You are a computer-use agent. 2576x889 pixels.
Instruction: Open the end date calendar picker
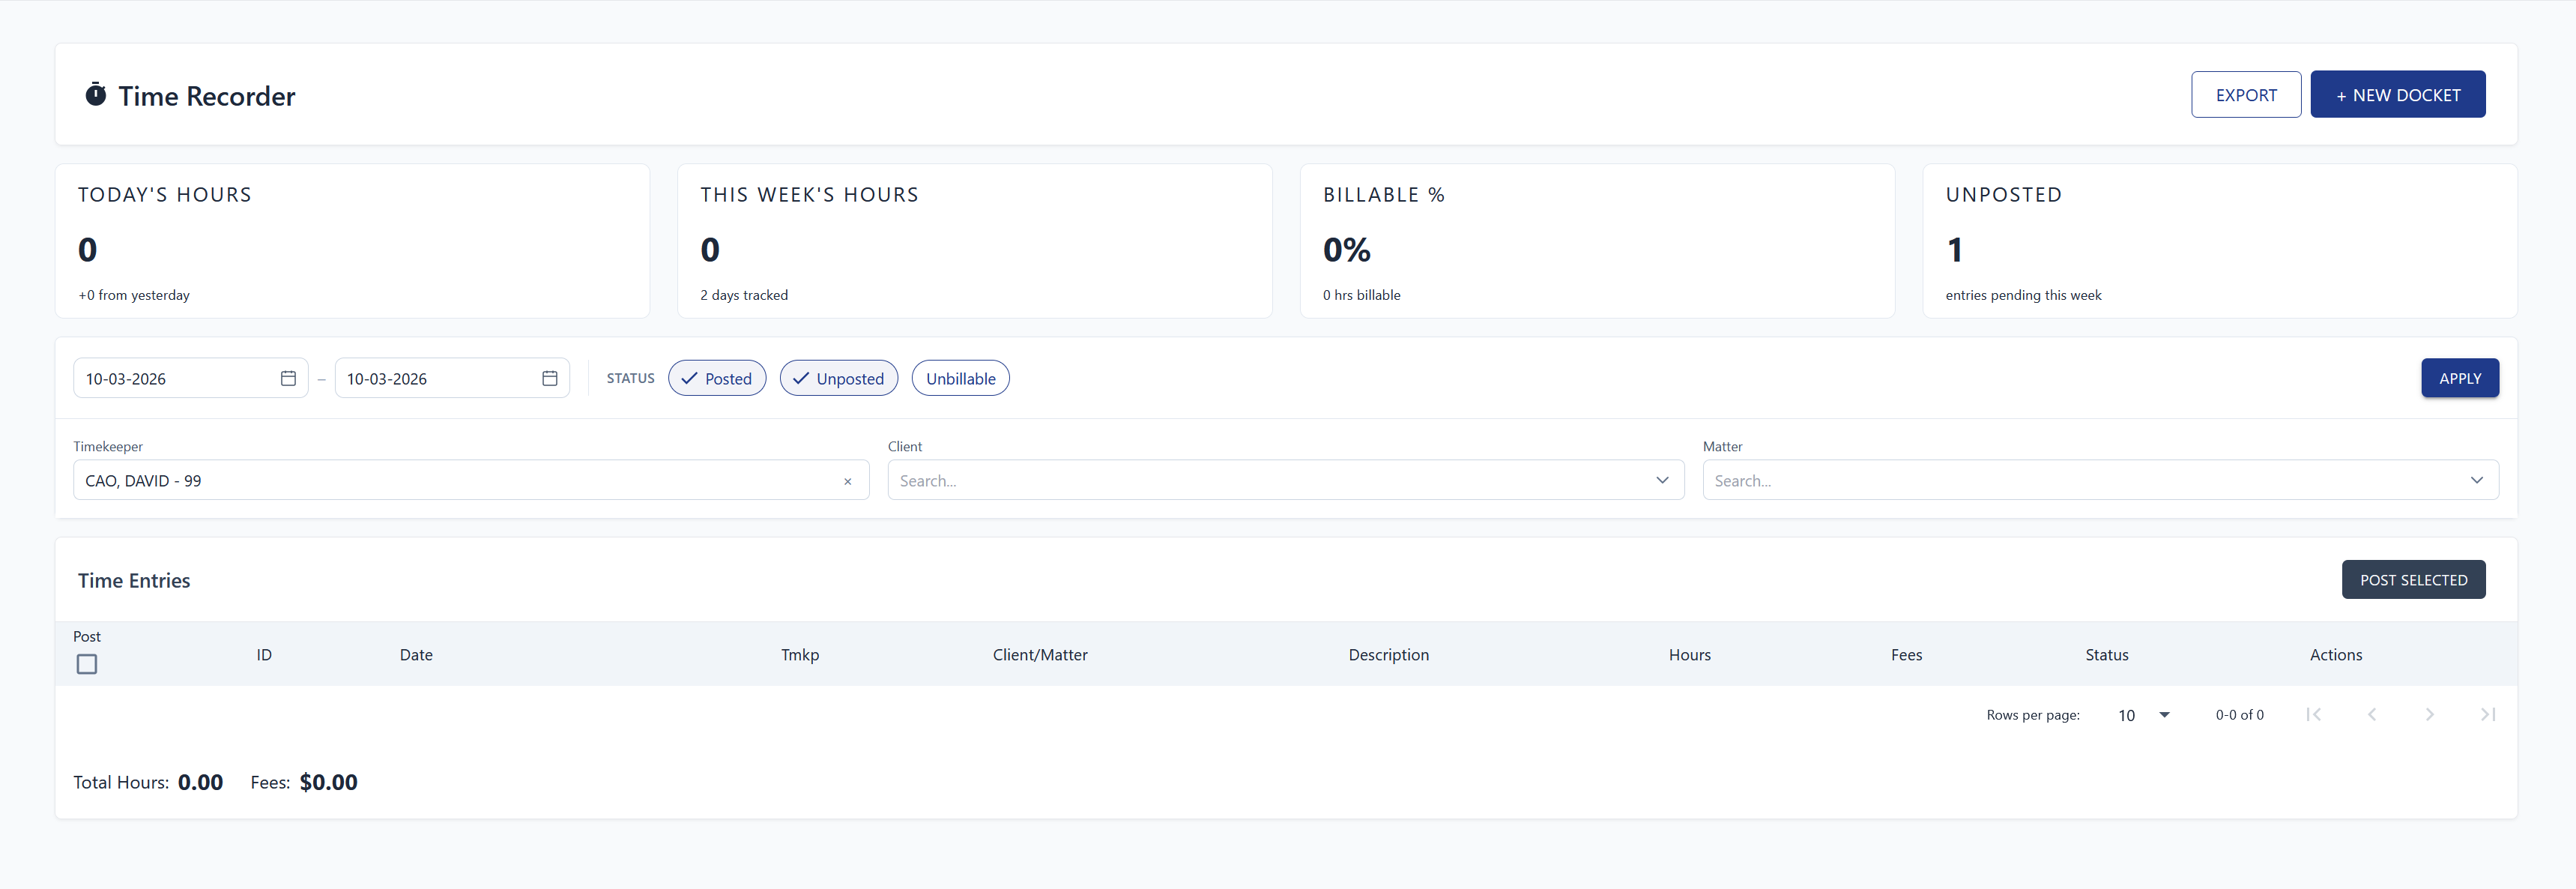pyautogui.click(x=549, y=378)
